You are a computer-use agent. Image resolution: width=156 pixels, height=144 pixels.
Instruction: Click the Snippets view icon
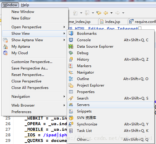71,111
